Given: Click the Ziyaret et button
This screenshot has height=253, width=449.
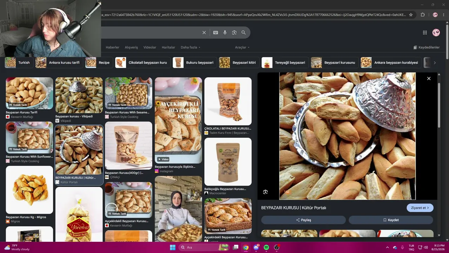Looking at the screenshot, I should pyautogui.click(x=420, y=208).
